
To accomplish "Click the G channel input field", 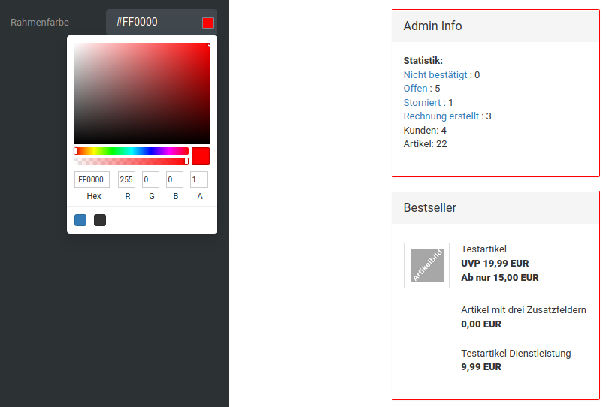I will click(150, 180).
